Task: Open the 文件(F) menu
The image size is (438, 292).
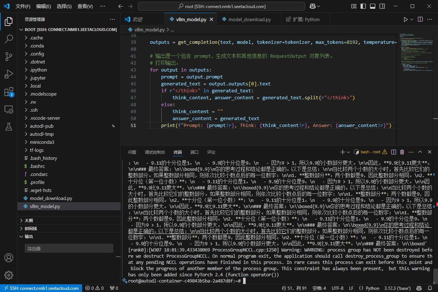Action: (23, 6)
